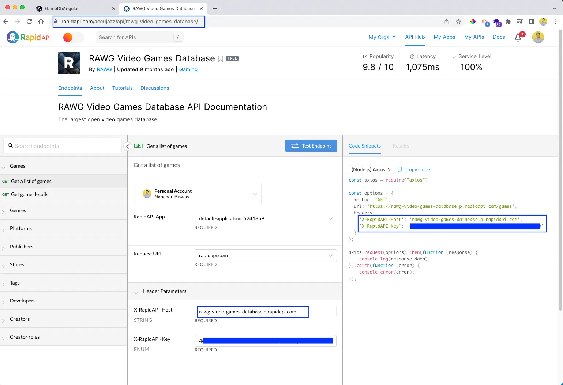Click the Copy Code link
The width and height of the screenshot is (563, 385).
coord(418,169)
